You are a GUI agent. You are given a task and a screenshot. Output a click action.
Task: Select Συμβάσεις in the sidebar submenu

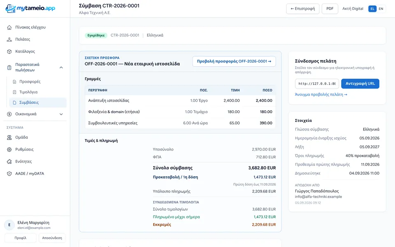[38, 103]
